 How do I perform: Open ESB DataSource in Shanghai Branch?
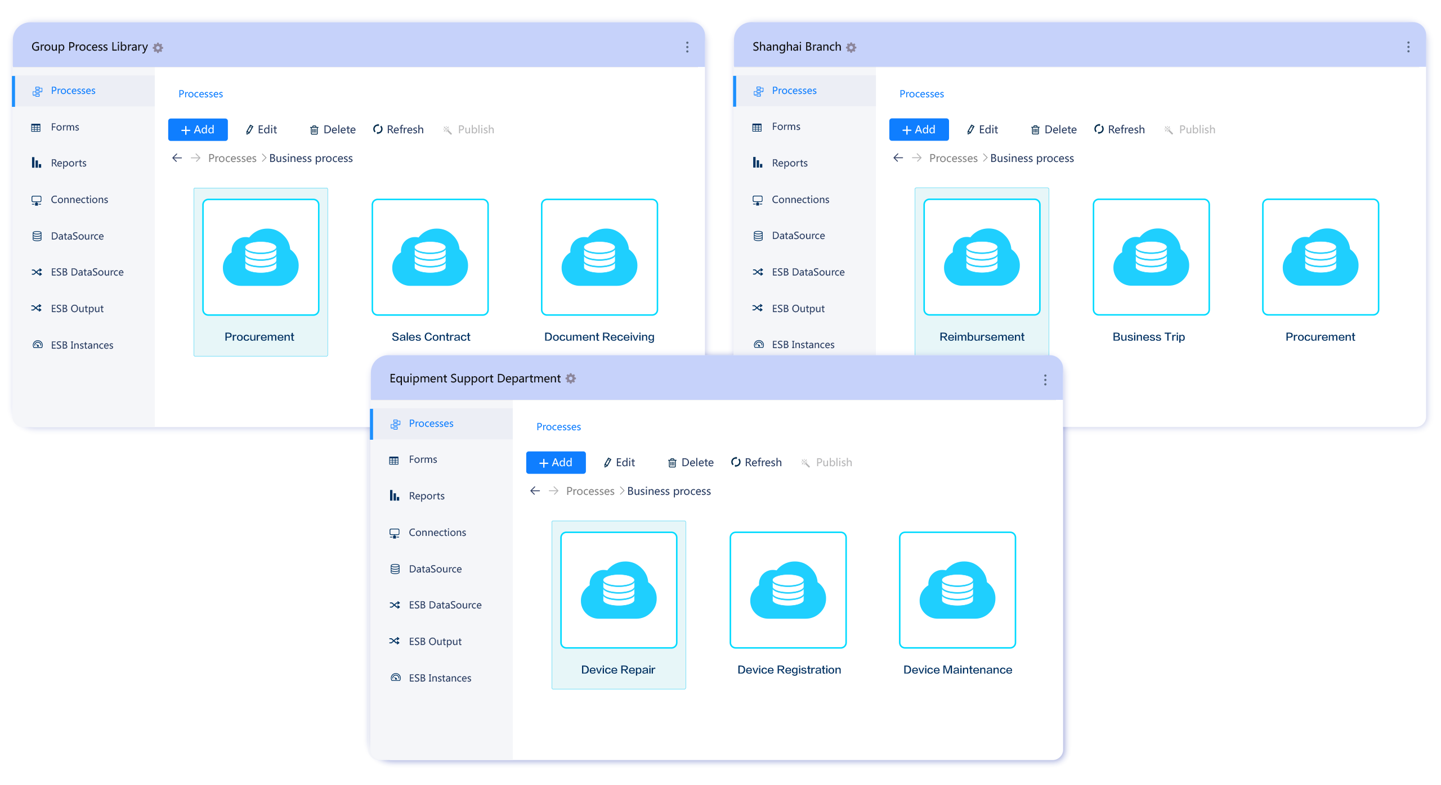pos(808,272)
